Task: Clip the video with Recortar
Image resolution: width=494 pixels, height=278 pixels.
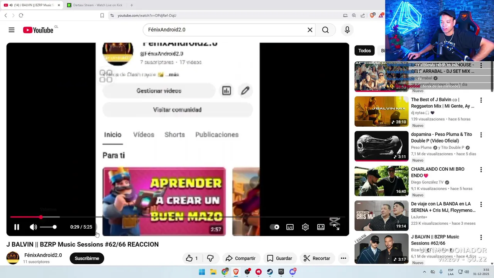Action: [316, 258]
